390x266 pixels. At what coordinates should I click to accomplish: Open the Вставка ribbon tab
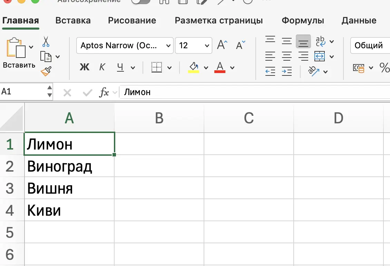point(73,20)
